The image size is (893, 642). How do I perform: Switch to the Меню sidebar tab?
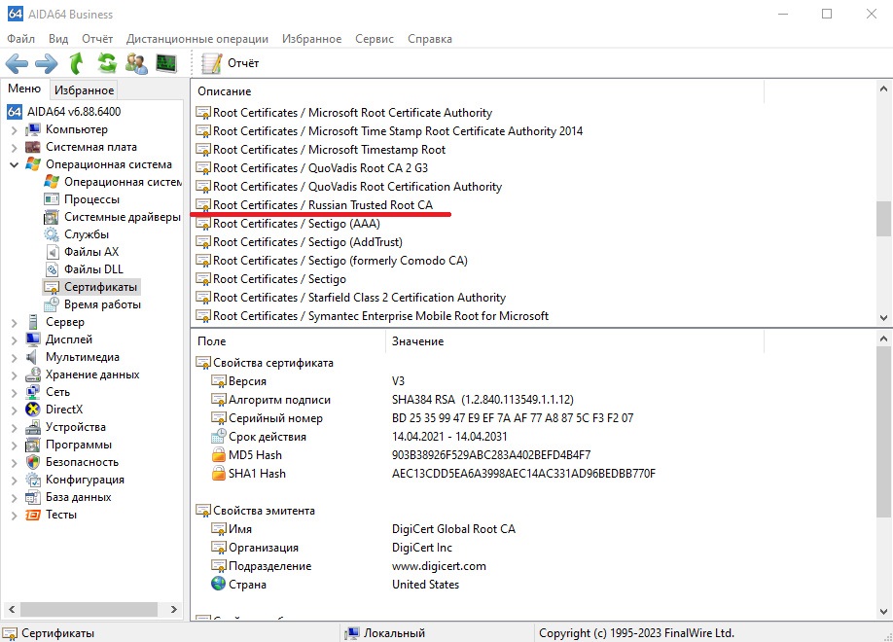pos(24,89)
